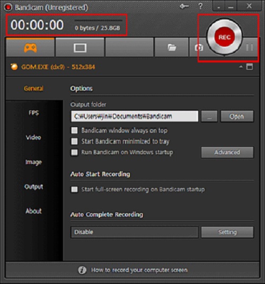Click the 00:00:00 recording timer
This screenshot has width=265, height=284.
pyautogui.click(x=37, y=25)
